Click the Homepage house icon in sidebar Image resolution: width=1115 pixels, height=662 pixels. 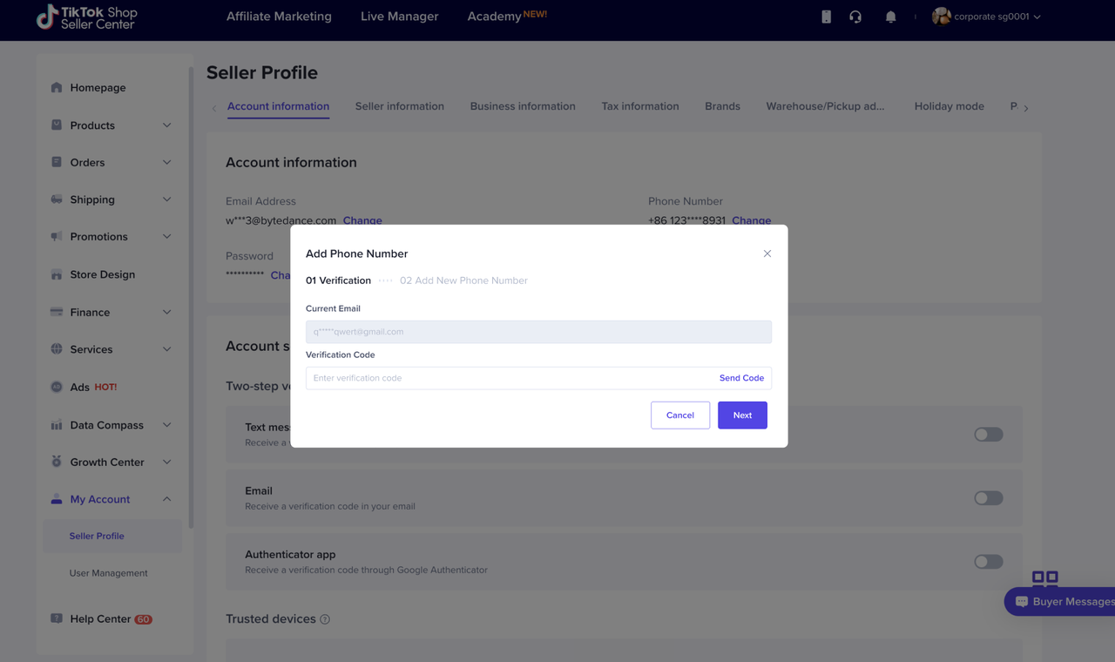[x=57, y=87]
